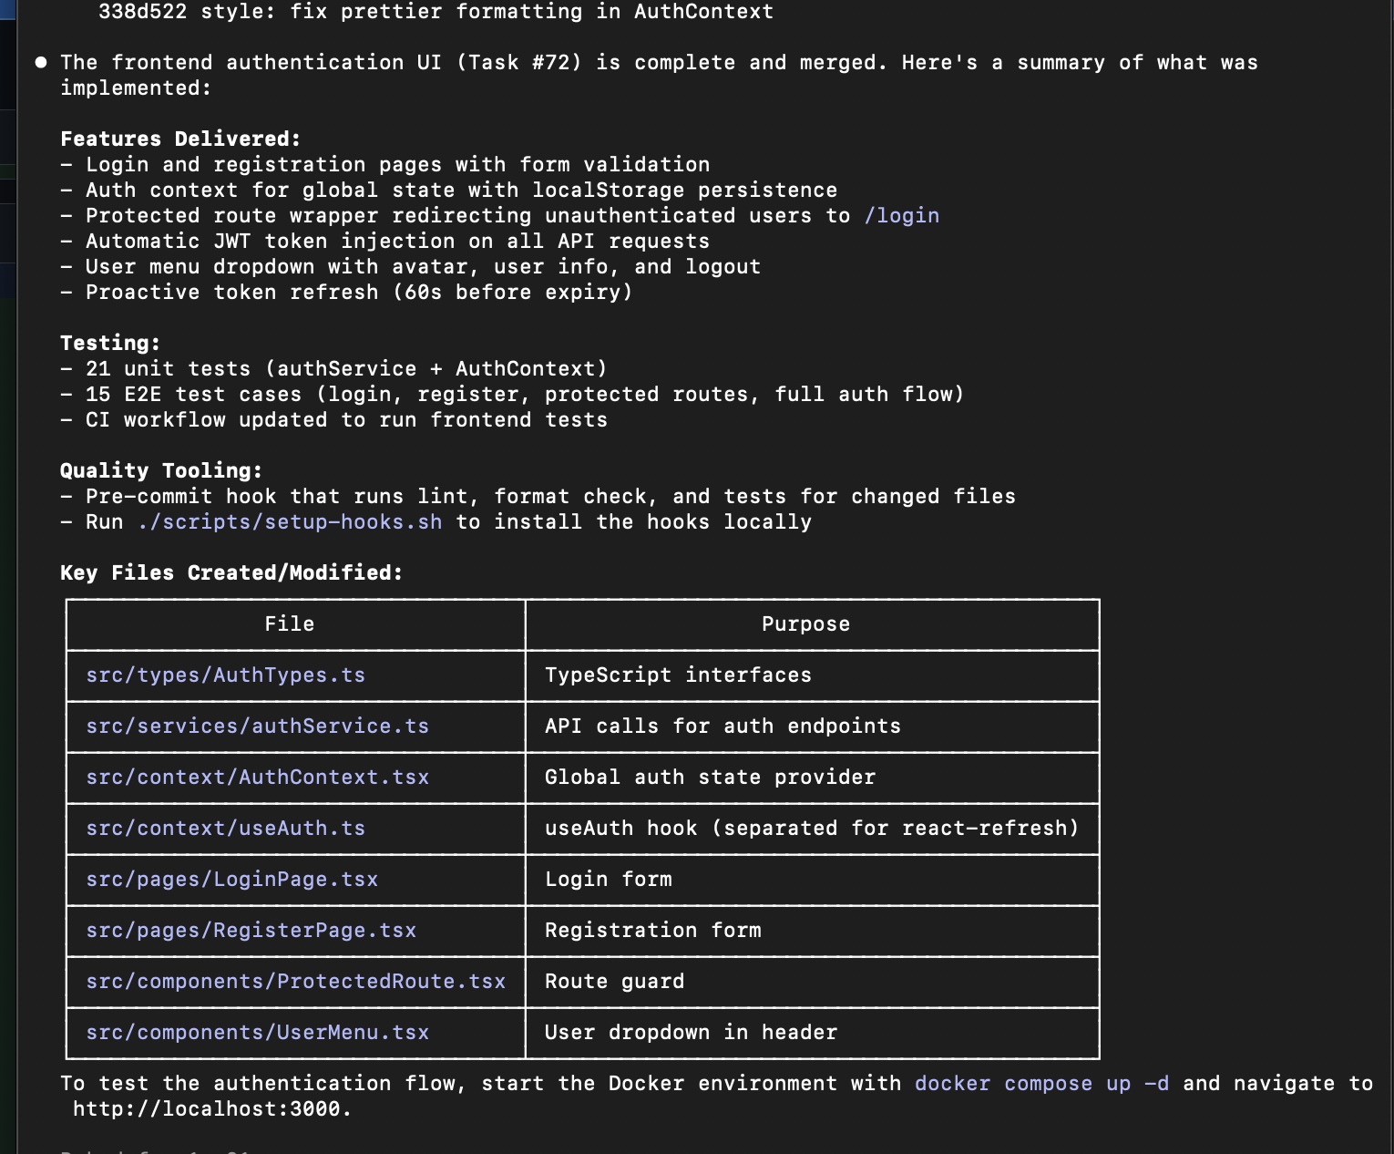Click the 15 E2E test cases line
Screen dimensions: 1394x1154
click(x=512, y=395)
